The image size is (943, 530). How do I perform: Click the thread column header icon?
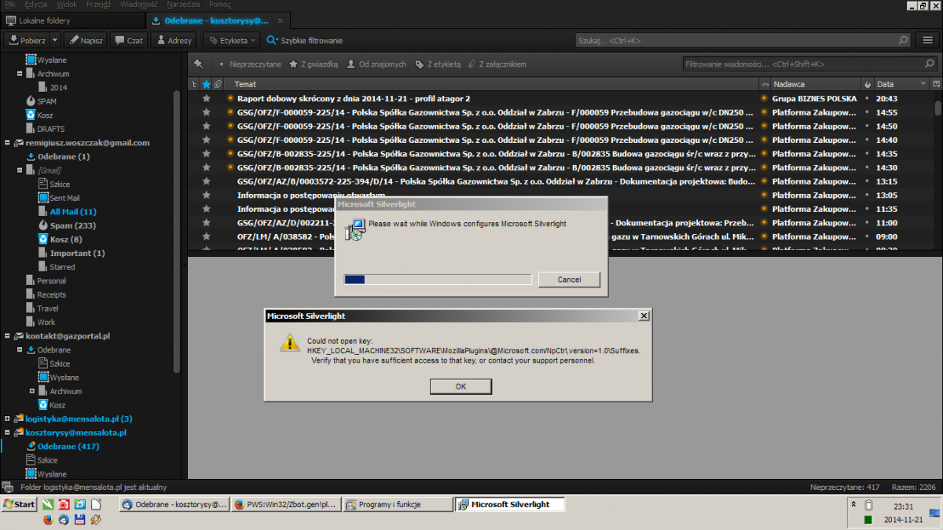[194, 84]
